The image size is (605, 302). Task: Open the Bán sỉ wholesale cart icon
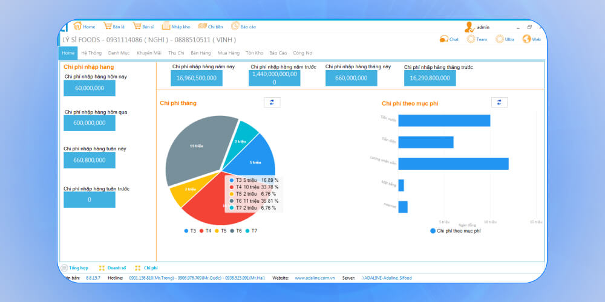[x=137, y=27]
